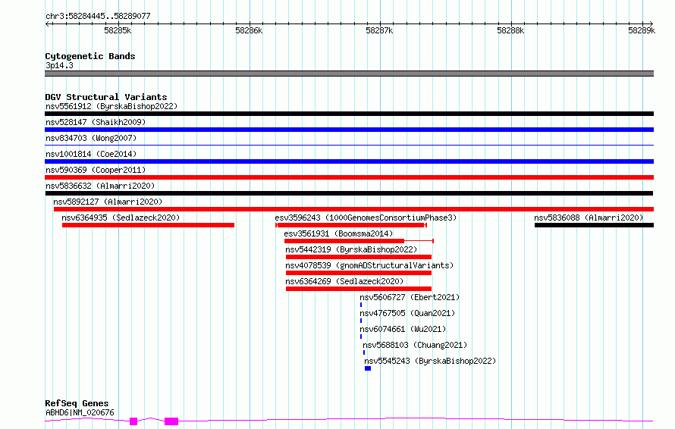This screenshot has height=429, width=675.
Task: Click the thick blue bar under nsv528147
Action: pos(349,130)
